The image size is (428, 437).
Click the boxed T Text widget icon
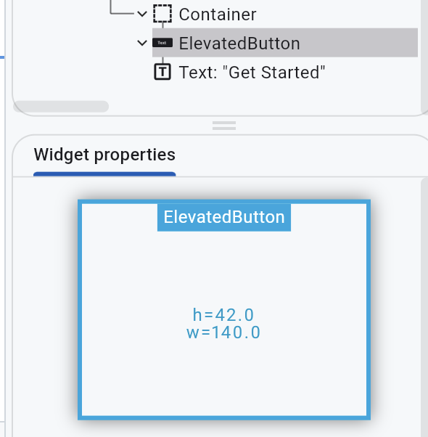(162, 72)
